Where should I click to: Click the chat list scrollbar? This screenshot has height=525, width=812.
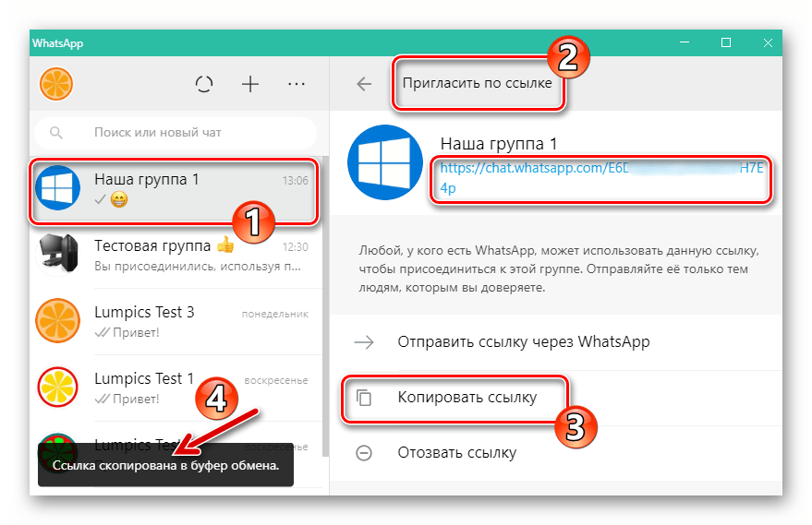[x=325, y=305]
